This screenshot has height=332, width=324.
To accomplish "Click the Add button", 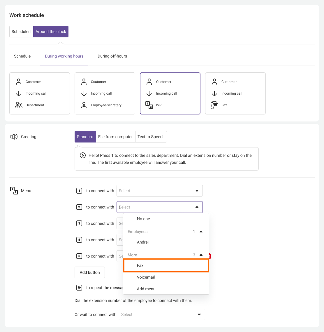I will [x=90, y=272].
